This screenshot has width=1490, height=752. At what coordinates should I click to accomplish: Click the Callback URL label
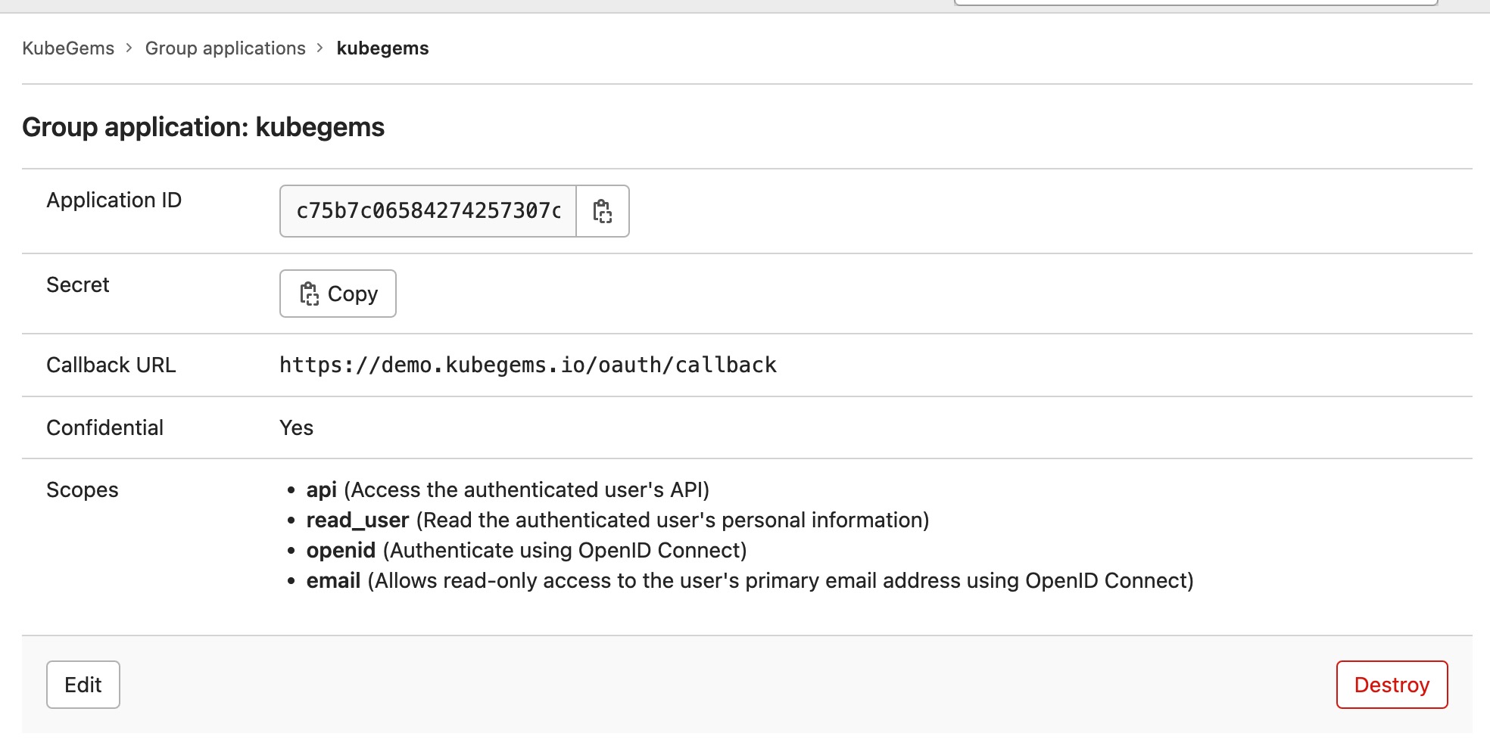(x=111, y=365)
